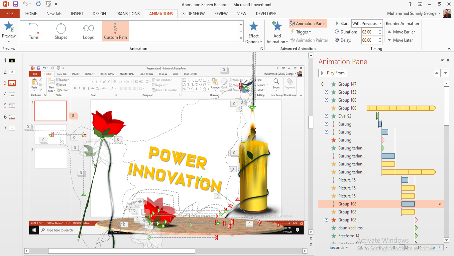Image resolution: width=454 pixels, height=256 pixels.
Task: Select the Loops motion path animation
Action: (x=88, y=31)
